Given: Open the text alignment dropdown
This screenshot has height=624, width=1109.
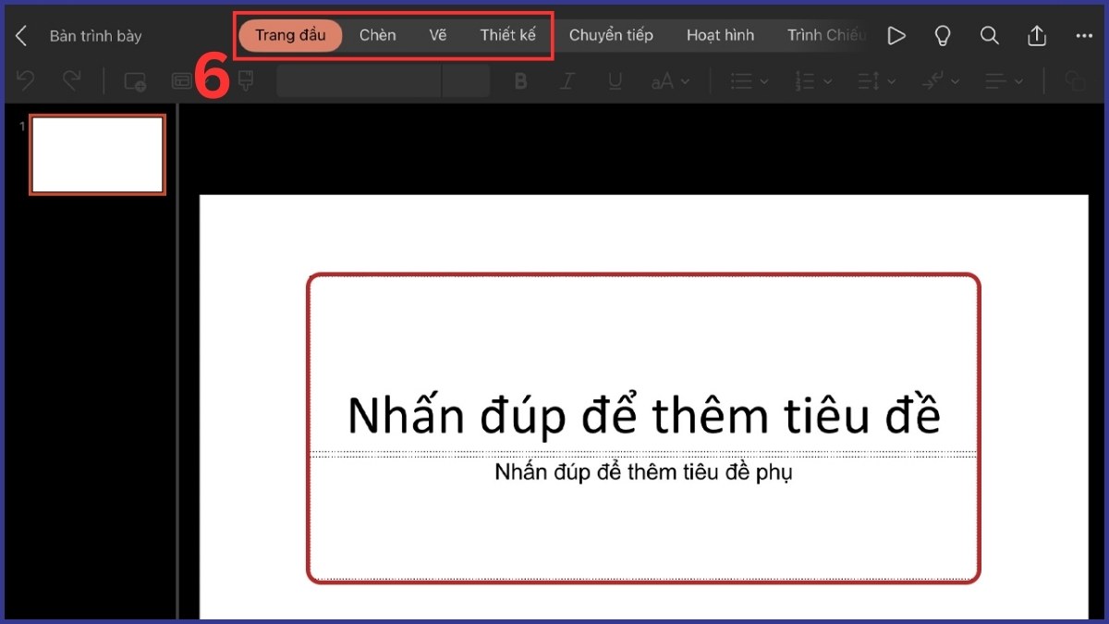Looking at the screenshot, I should tap(1002, 80).
